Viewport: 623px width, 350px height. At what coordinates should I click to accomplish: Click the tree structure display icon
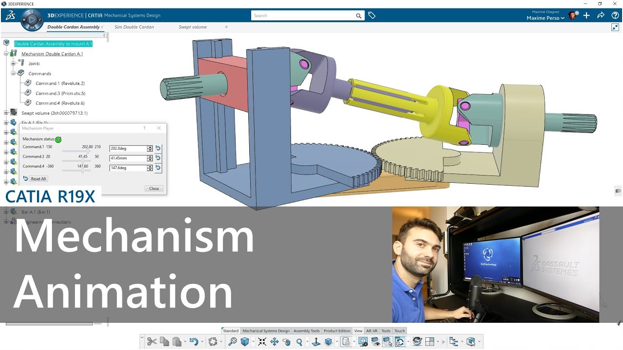[454, 342]
